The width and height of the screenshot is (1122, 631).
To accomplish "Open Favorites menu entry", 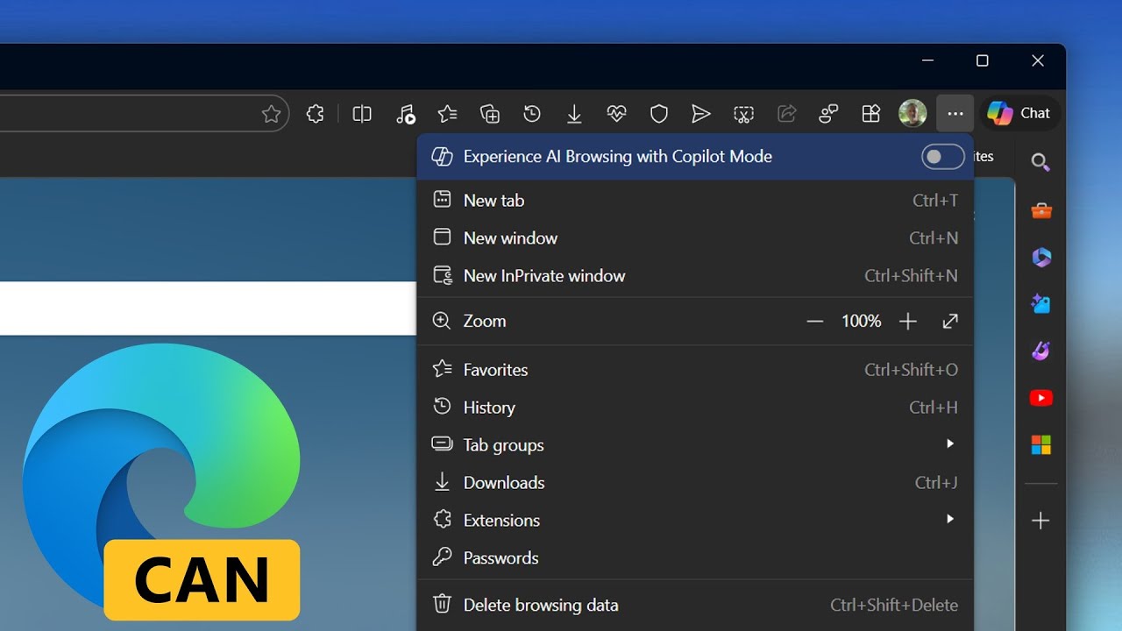I will point(695,370).
